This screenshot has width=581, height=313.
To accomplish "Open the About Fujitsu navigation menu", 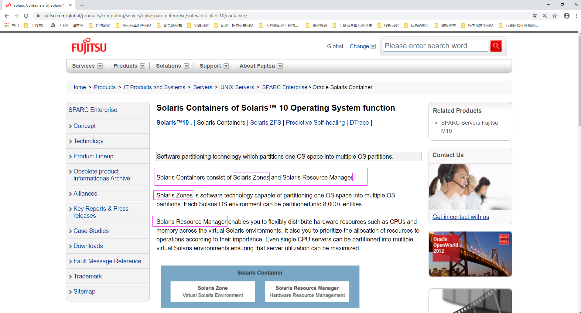I will 261,66.
